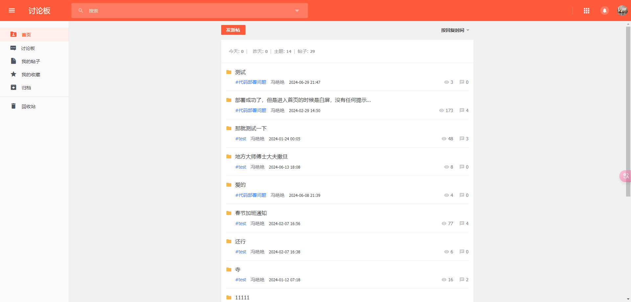Viewport: 631px width, 302px height.
Task: Select 归档 in sidebar
Action: 34,87
